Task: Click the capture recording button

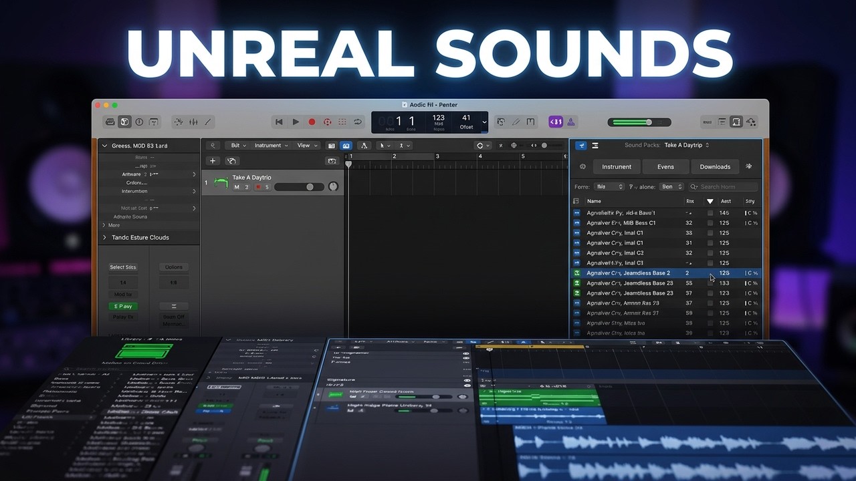Action: pos(327,122)
